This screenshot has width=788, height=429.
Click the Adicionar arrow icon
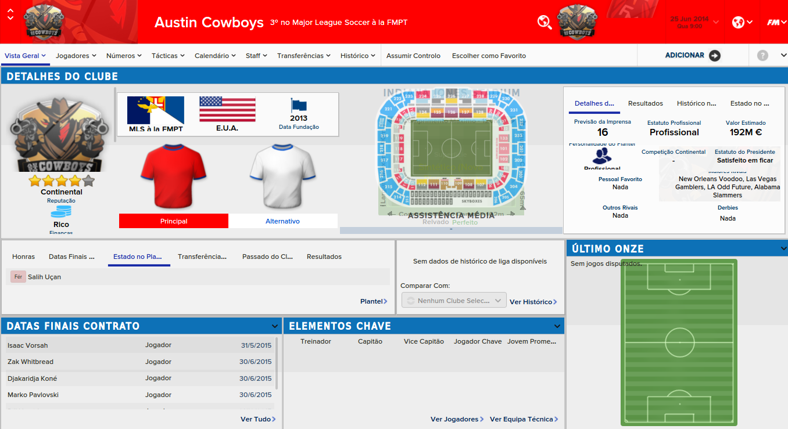click(x=715, y=56)
